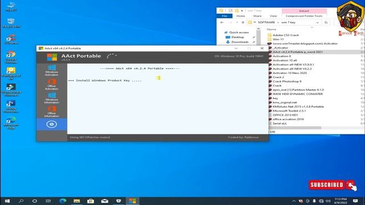
Task: Click the Microsoft logo in AAct header
Action: pyautogui.click(x=52, y=57)
